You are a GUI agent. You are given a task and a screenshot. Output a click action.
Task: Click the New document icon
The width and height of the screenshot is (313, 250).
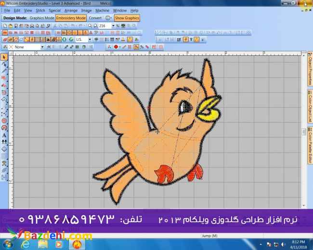4,26
